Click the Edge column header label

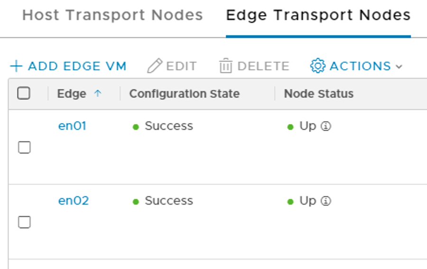click(72, 94)
